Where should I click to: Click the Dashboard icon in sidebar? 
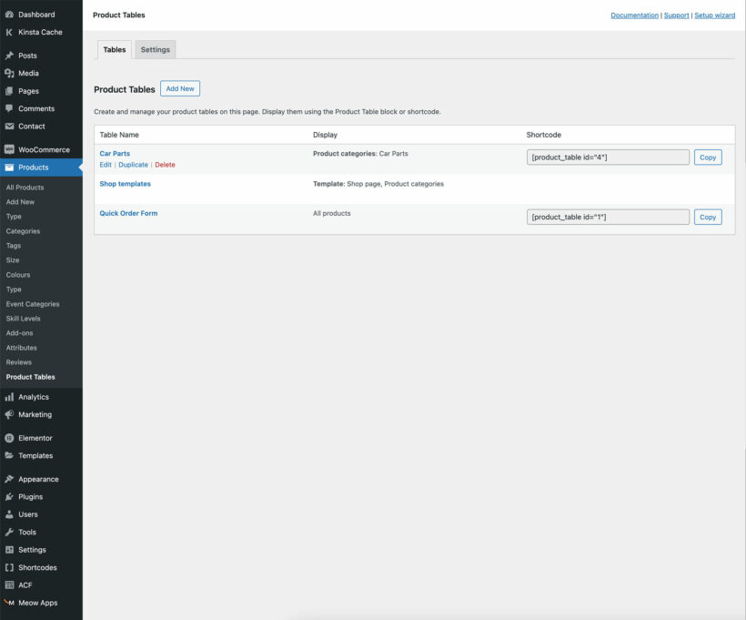click(x=9, y=15)
